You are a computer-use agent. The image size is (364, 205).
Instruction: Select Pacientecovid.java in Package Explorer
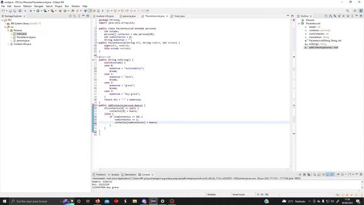[x=26, y=37]
